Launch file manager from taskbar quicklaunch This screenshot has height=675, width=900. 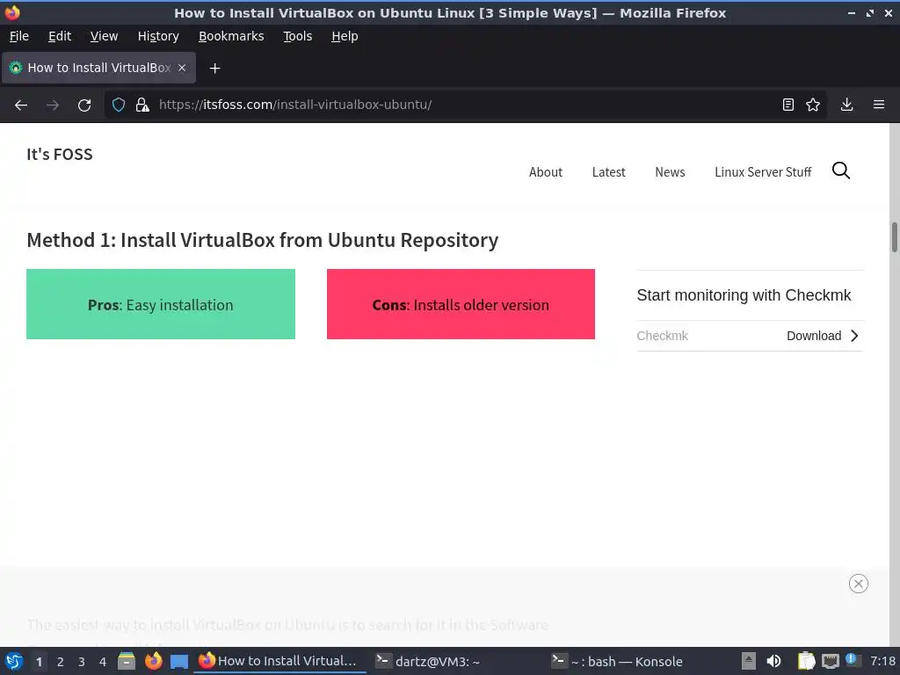[127, 661]
